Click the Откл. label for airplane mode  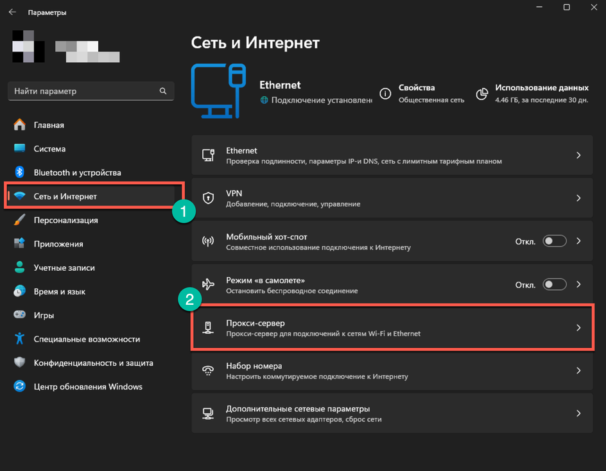[x=525, y=285]
